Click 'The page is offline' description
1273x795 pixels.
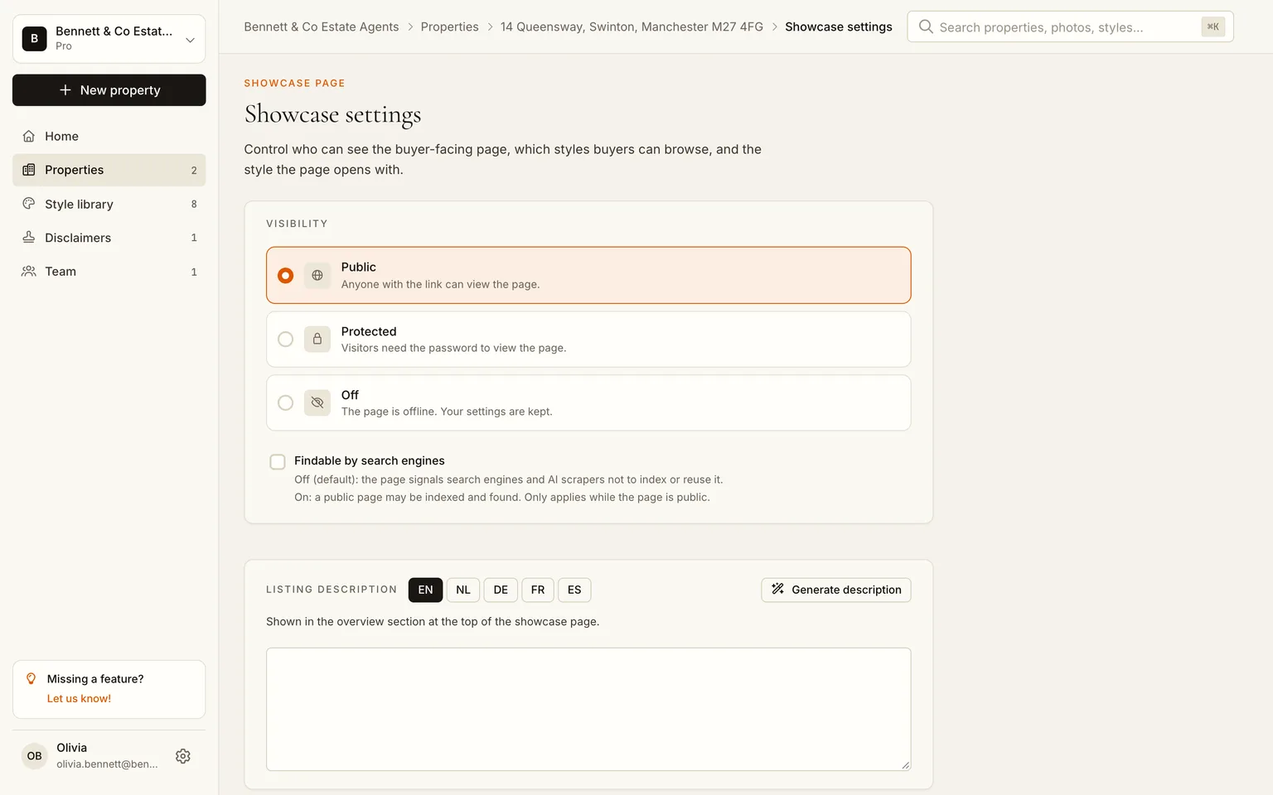(447, 412)
